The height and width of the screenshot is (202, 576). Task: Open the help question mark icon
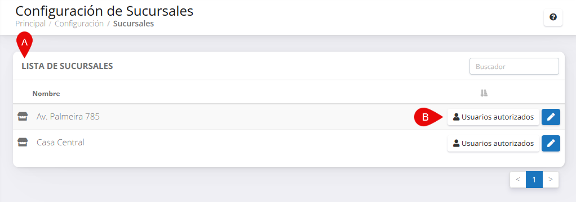553,17
